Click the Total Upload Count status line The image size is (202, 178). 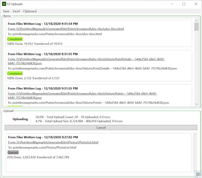point(73,117)
